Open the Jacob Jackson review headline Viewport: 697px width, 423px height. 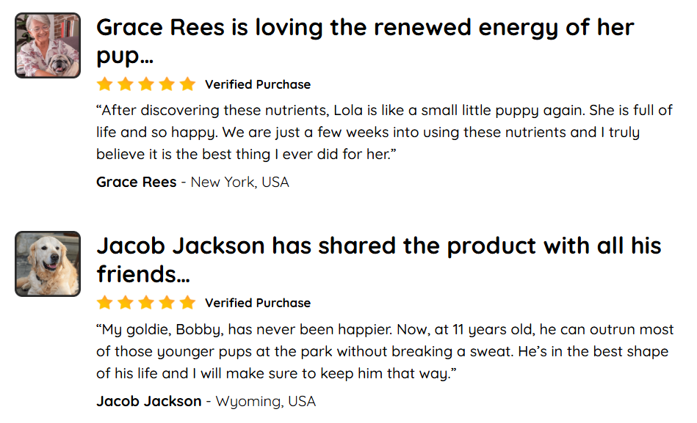point(379,260)
